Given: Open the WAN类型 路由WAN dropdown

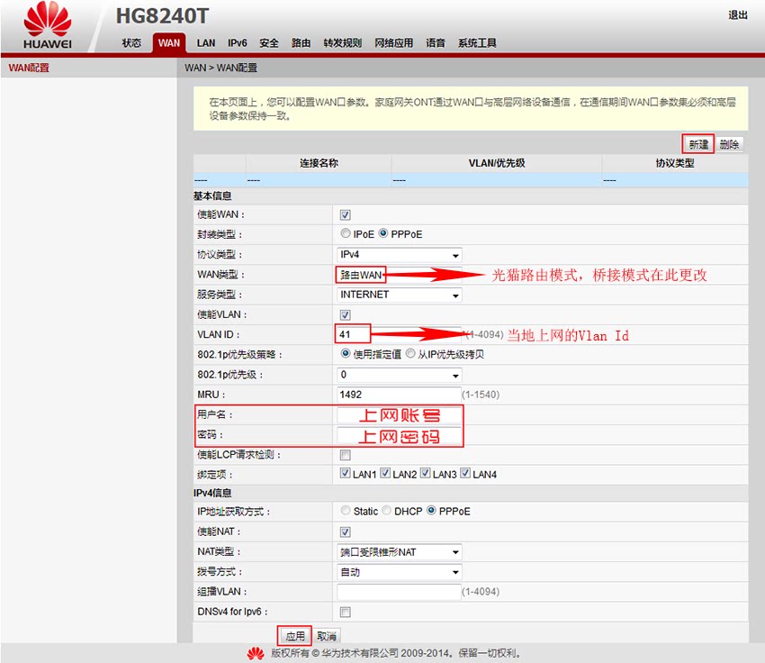Looking at the screenshot, I should click(x=399, y=275).
